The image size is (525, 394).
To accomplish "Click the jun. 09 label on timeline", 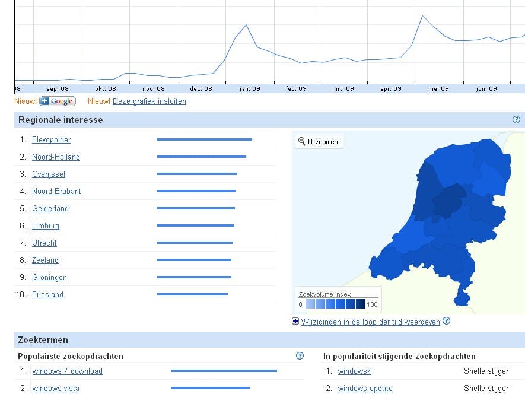I will pyautogui.click(x=486, y=89).
